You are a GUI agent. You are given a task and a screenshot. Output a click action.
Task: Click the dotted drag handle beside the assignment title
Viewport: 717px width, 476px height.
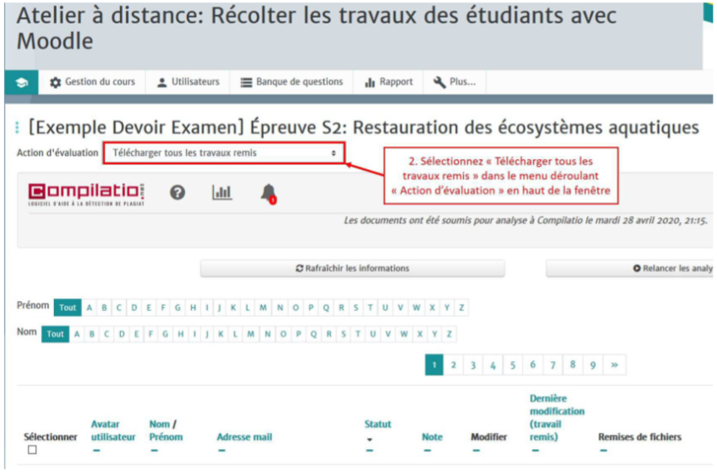pos(17,128)
